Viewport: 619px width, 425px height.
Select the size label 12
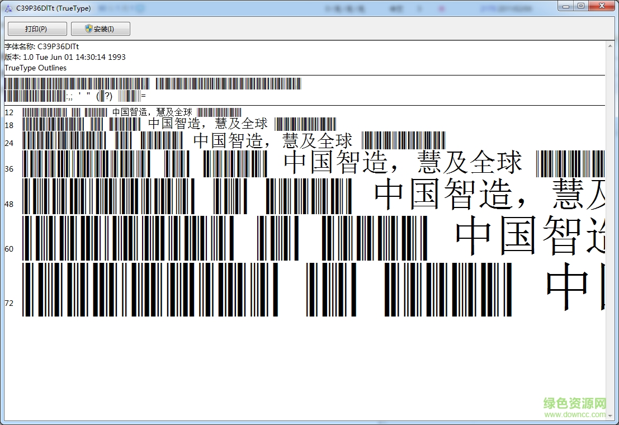8,112
